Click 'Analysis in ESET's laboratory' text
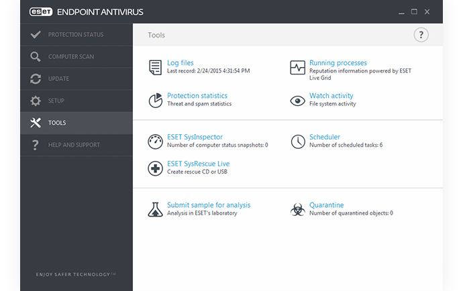The width and height of the screenshot is (463, 291). [202, 213]
